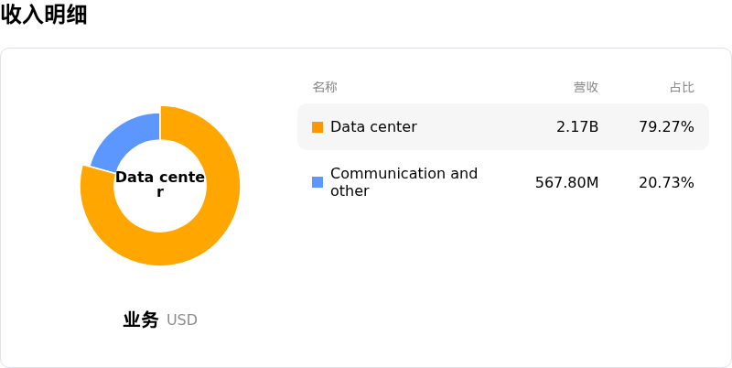This screenshot has width=732, height=368.
Task: Click the 占比 column header
Action: point(682,87)
